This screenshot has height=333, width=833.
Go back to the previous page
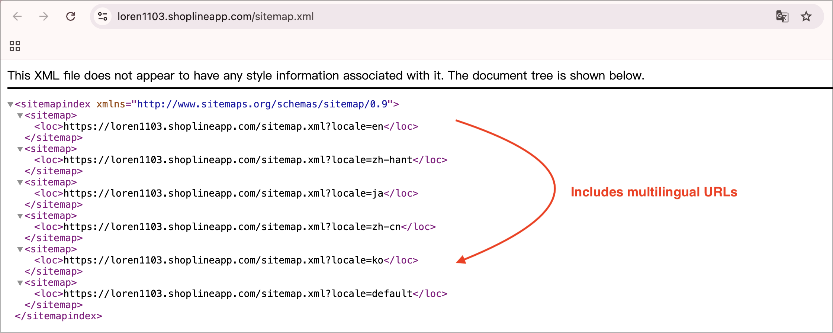click(17, 16)
